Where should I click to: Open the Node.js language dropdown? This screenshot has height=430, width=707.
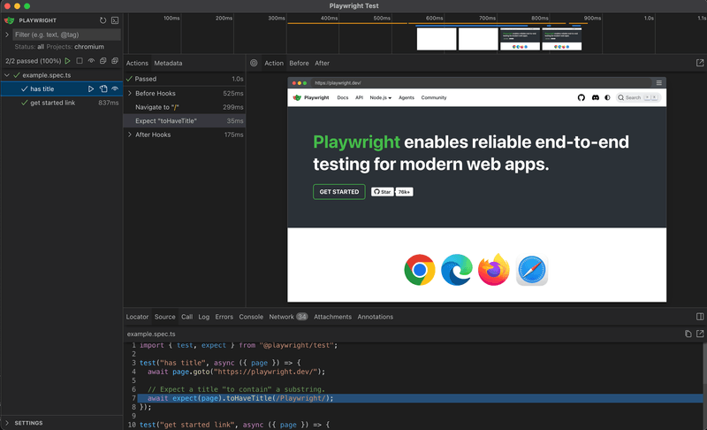tap(381, 97)
